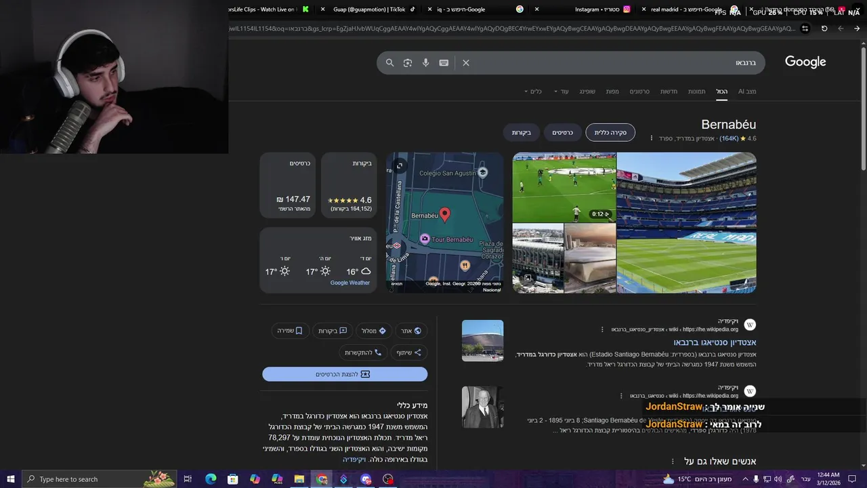Open the ויקיפדיה link in general info panel
This screenshot has width=867, height=488.
(354, 460)
